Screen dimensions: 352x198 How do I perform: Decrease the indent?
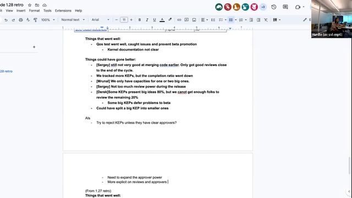coord(251,20)
